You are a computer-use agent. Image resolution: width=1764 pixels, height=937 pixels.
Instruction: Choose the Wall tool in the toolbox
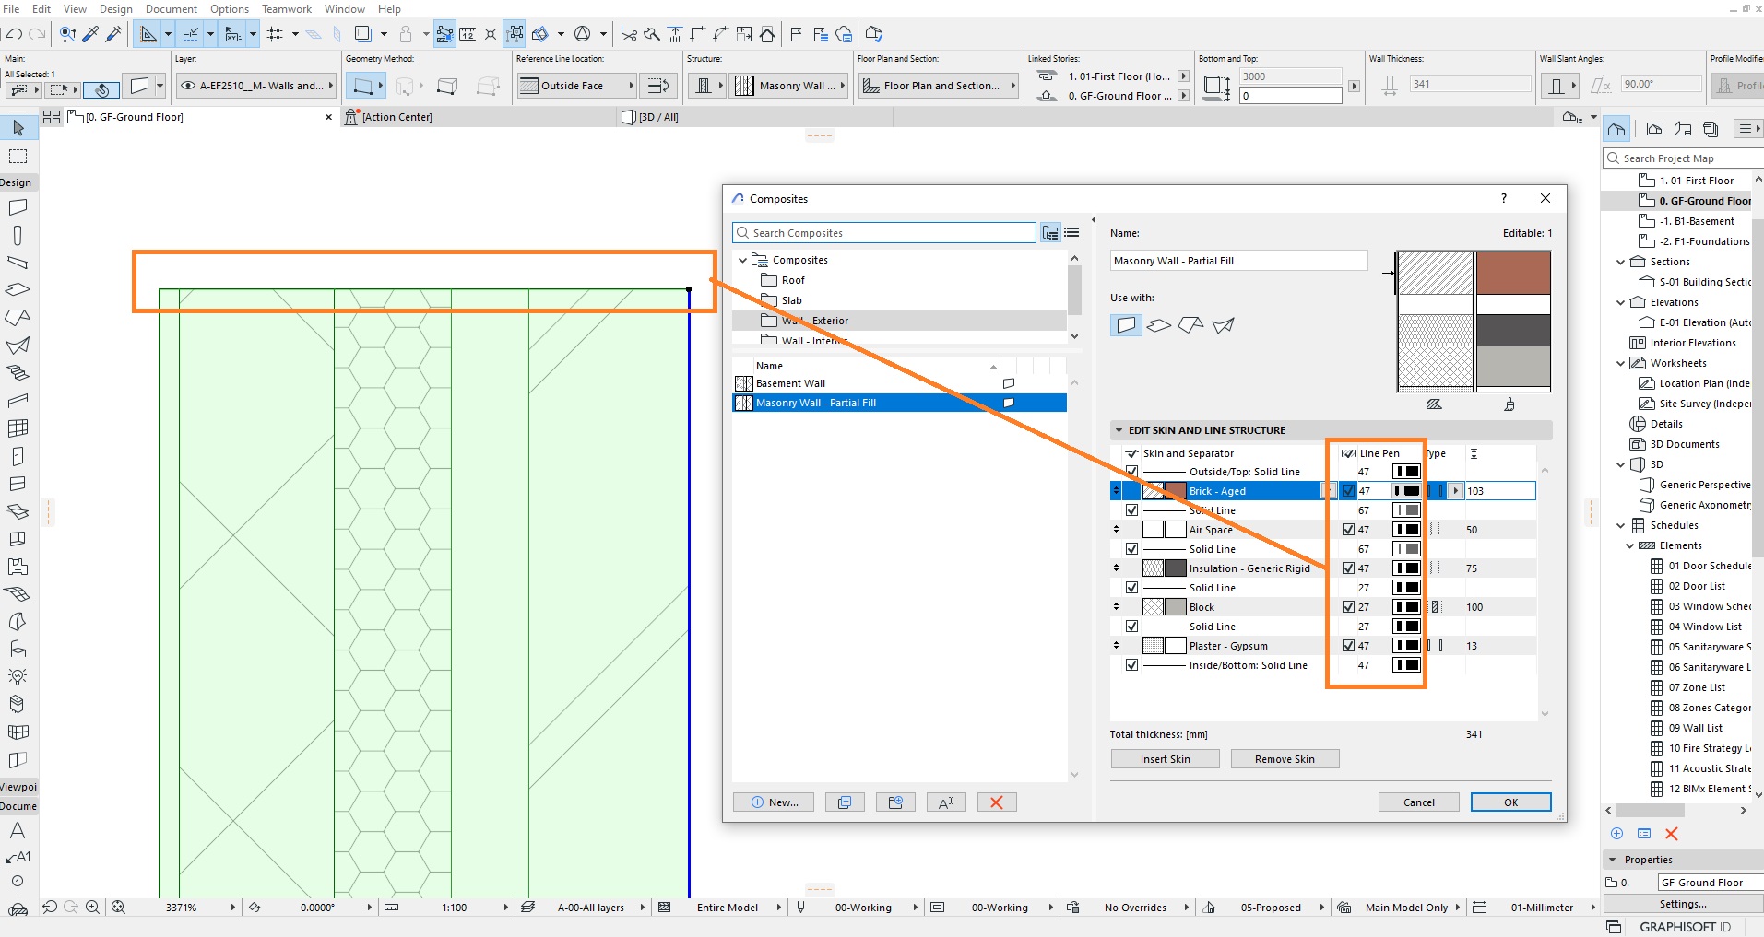pyautogui.click(x=18, y=207)
